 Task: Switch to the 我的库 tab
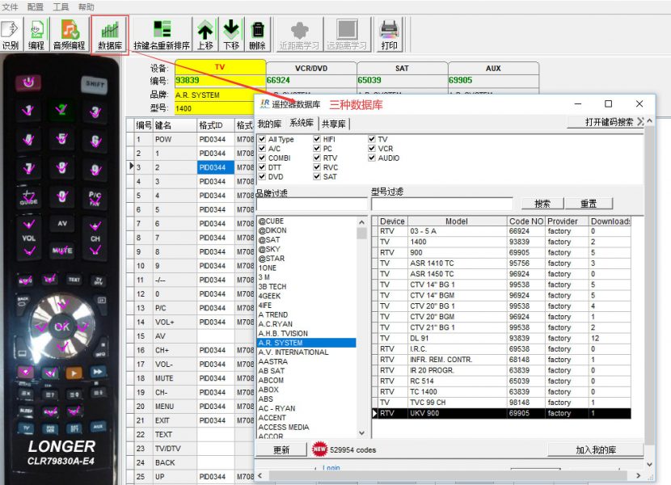[x=269, y=124]
